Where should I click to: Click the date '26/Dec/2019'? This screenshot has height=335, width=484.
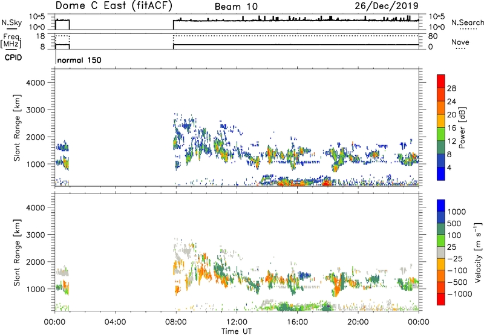tap(387, 5)
